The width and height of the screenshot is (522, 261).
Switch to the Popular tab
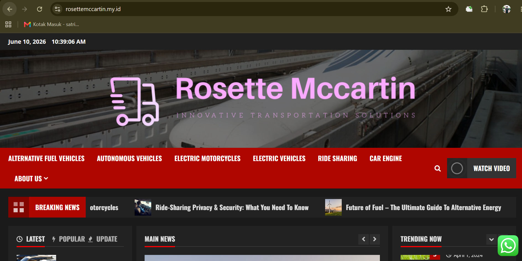click(69, 239)
